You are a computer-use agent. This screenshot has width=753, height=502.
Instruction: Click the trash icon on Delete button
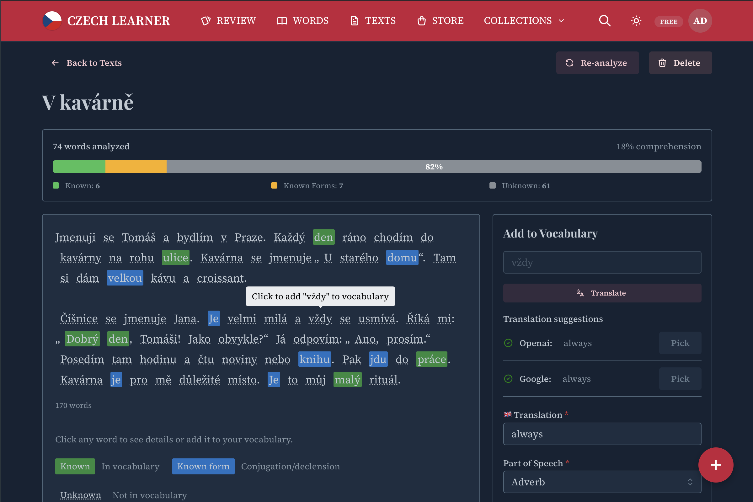click(662, 63)
